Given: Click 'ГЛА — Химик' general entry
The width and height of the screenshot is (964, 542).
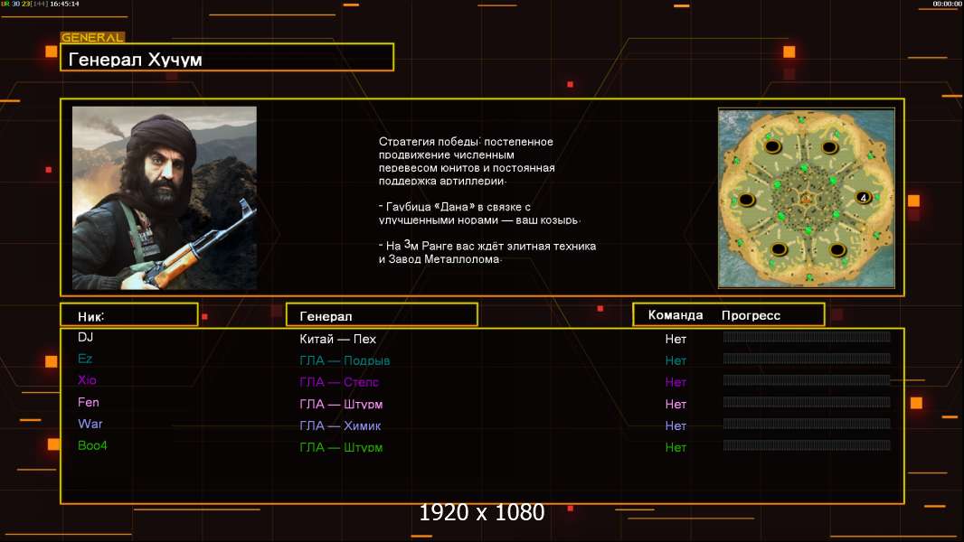Looking at the screenshot, I should pyautogui.click(x=340, y=425).
